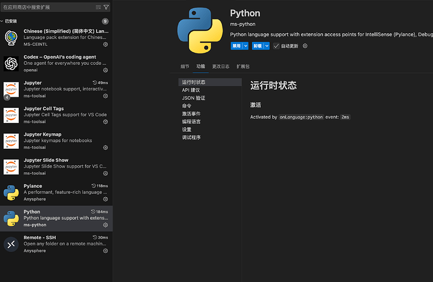Switch to the 更改日志 changelog tab
This screenshot has width=433, height=282.
221,66
